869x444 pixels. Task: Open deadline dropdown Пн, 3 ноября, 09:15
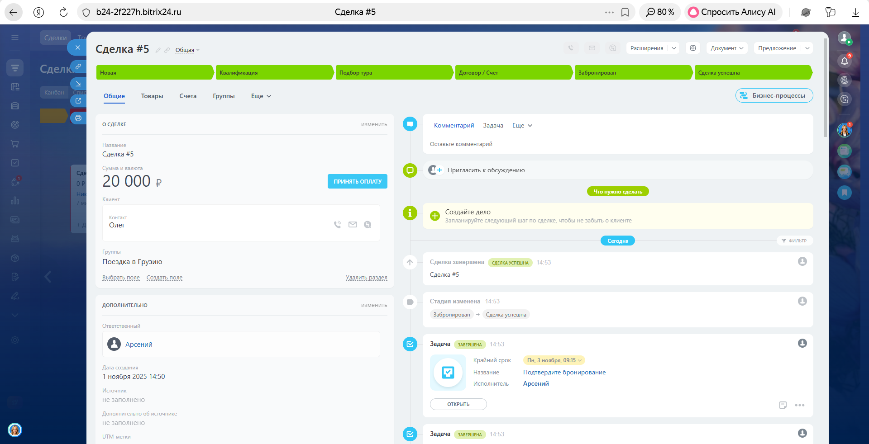click(x=554, y=360)
